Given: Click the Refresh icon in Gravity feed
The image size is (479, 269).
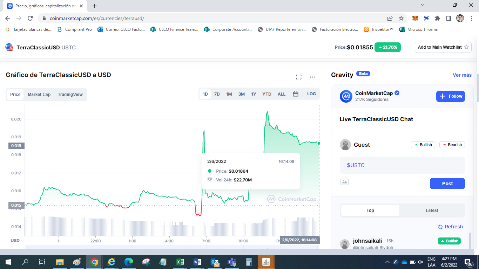Looking at the screenshot, I should tap(440, 227).
